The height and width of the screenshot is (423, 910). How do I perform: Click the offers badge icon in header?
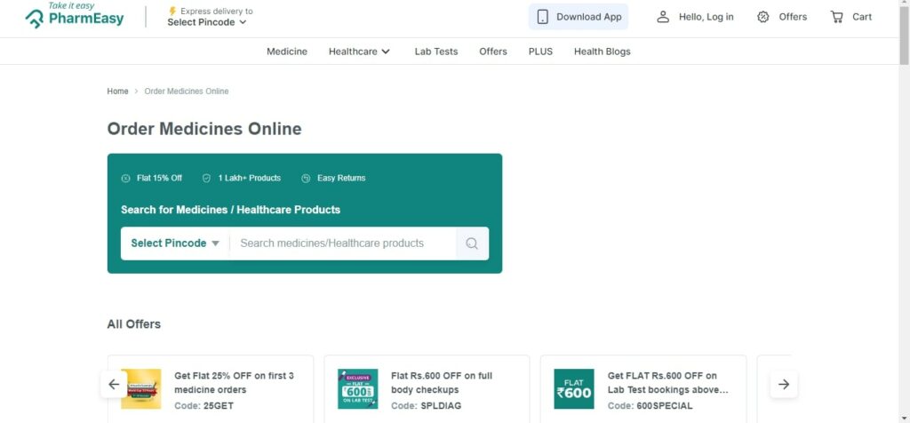763,17
